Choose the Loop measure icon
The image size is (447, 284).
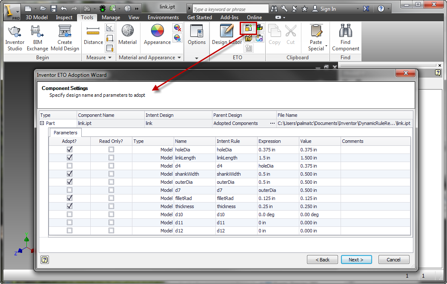pyautogui.click(x=110, y=38)
